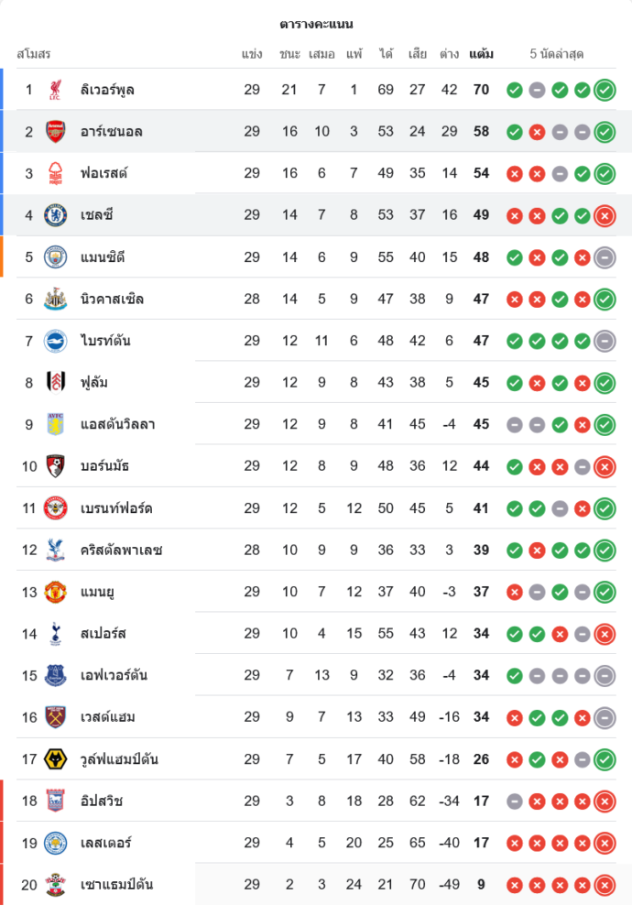Click the ต่าง goal difference header

pyautogui.click(x=449, y=54)
